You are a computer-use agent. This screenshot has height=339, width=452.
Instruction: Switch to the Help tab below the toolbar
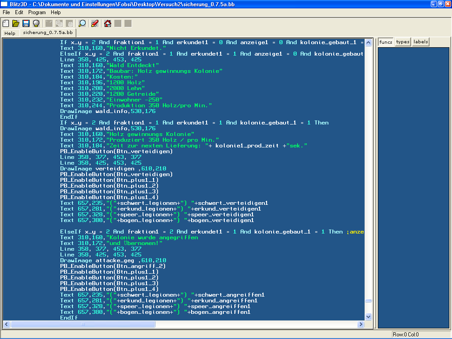click(10, 33)
